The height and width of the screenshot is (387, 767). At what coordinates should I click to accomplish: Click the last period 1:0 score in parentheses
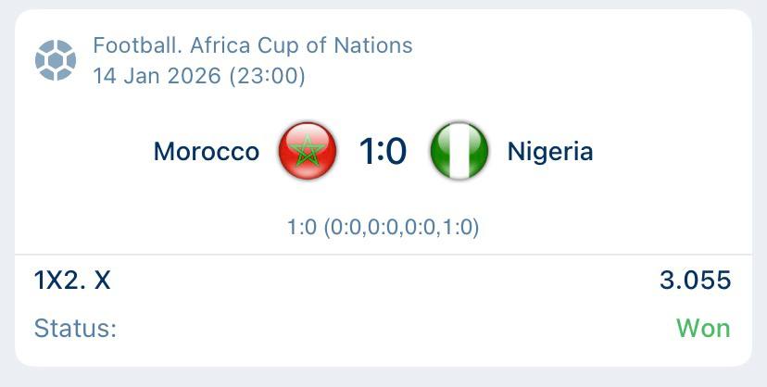click(x=454, y=227)
